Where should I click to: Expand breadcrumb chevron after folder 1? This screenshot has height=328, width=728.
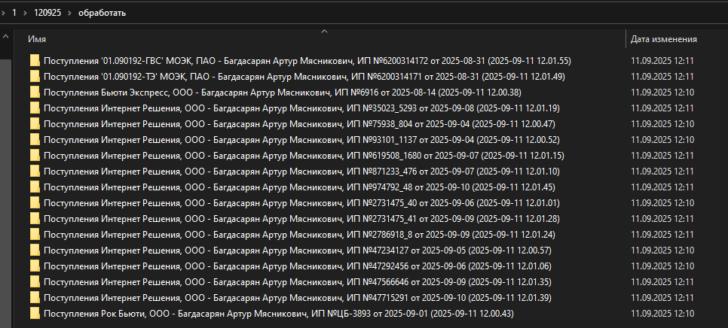[25, 13]
